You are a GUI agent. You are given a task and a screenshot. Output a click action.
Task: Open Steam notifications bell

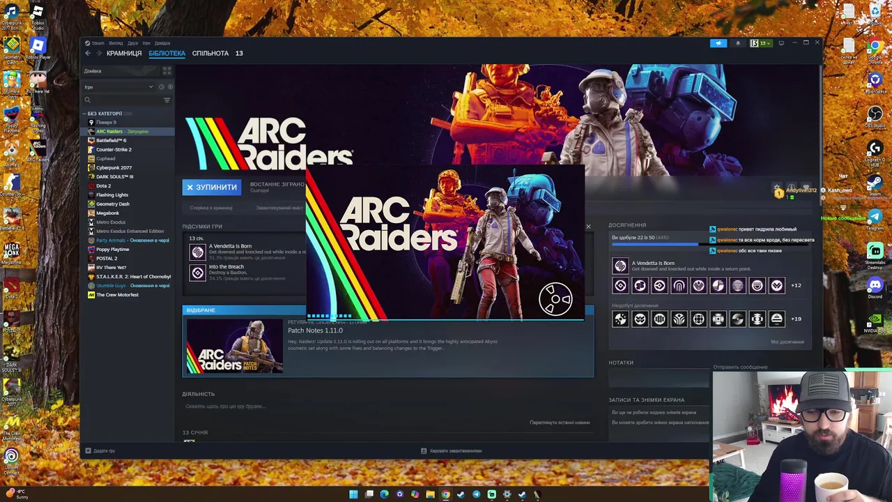click(x=738, y=43)
